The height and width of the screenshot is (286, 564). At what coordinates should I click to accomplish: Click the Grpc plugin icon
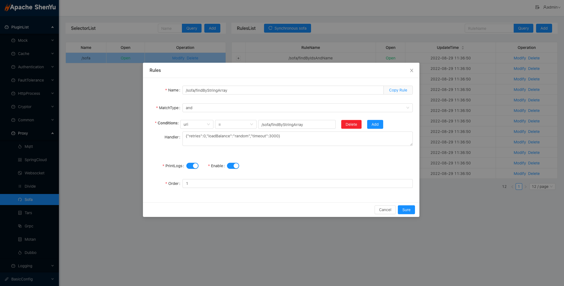[x=20, y=226]
